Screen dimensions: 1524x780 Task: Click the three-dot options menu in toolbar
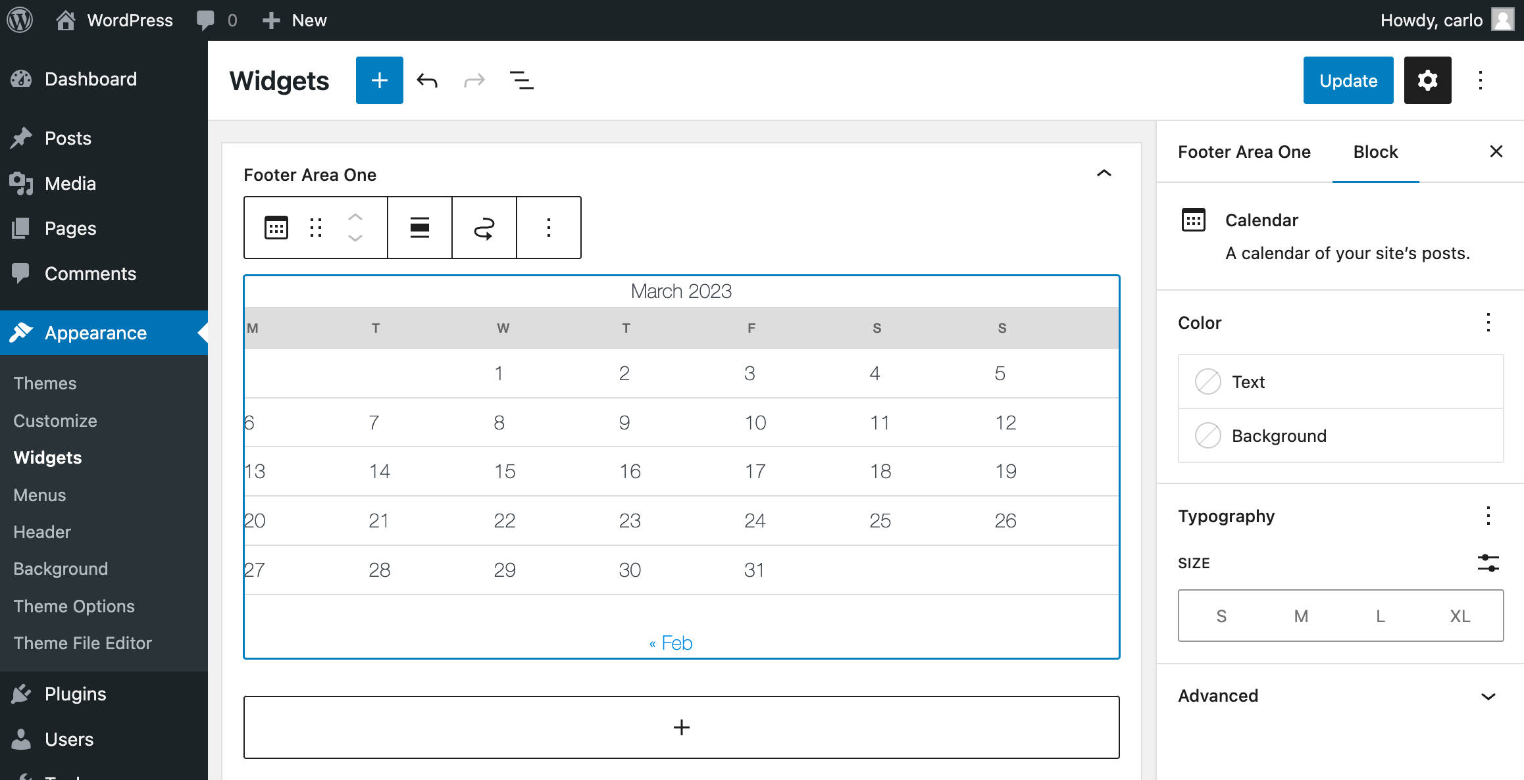click(549, 227)
